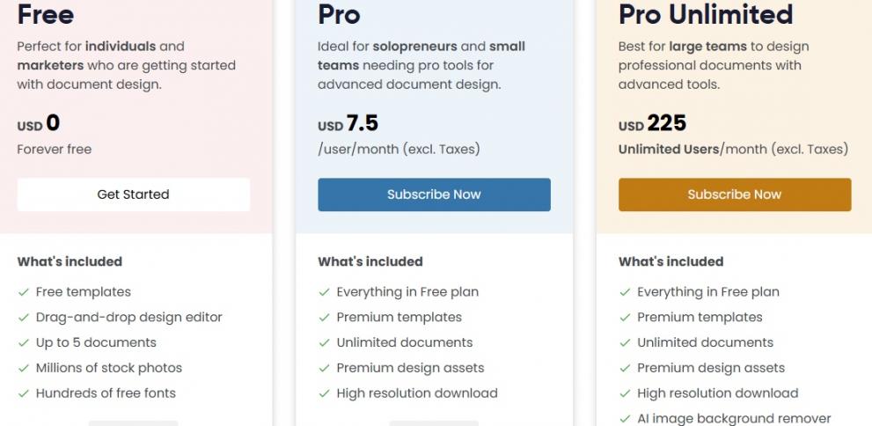The height and width of the screenshot is (426, 872).
Task: Click the checkmark next to AI image background remover
Action: (x=625, y=419)
